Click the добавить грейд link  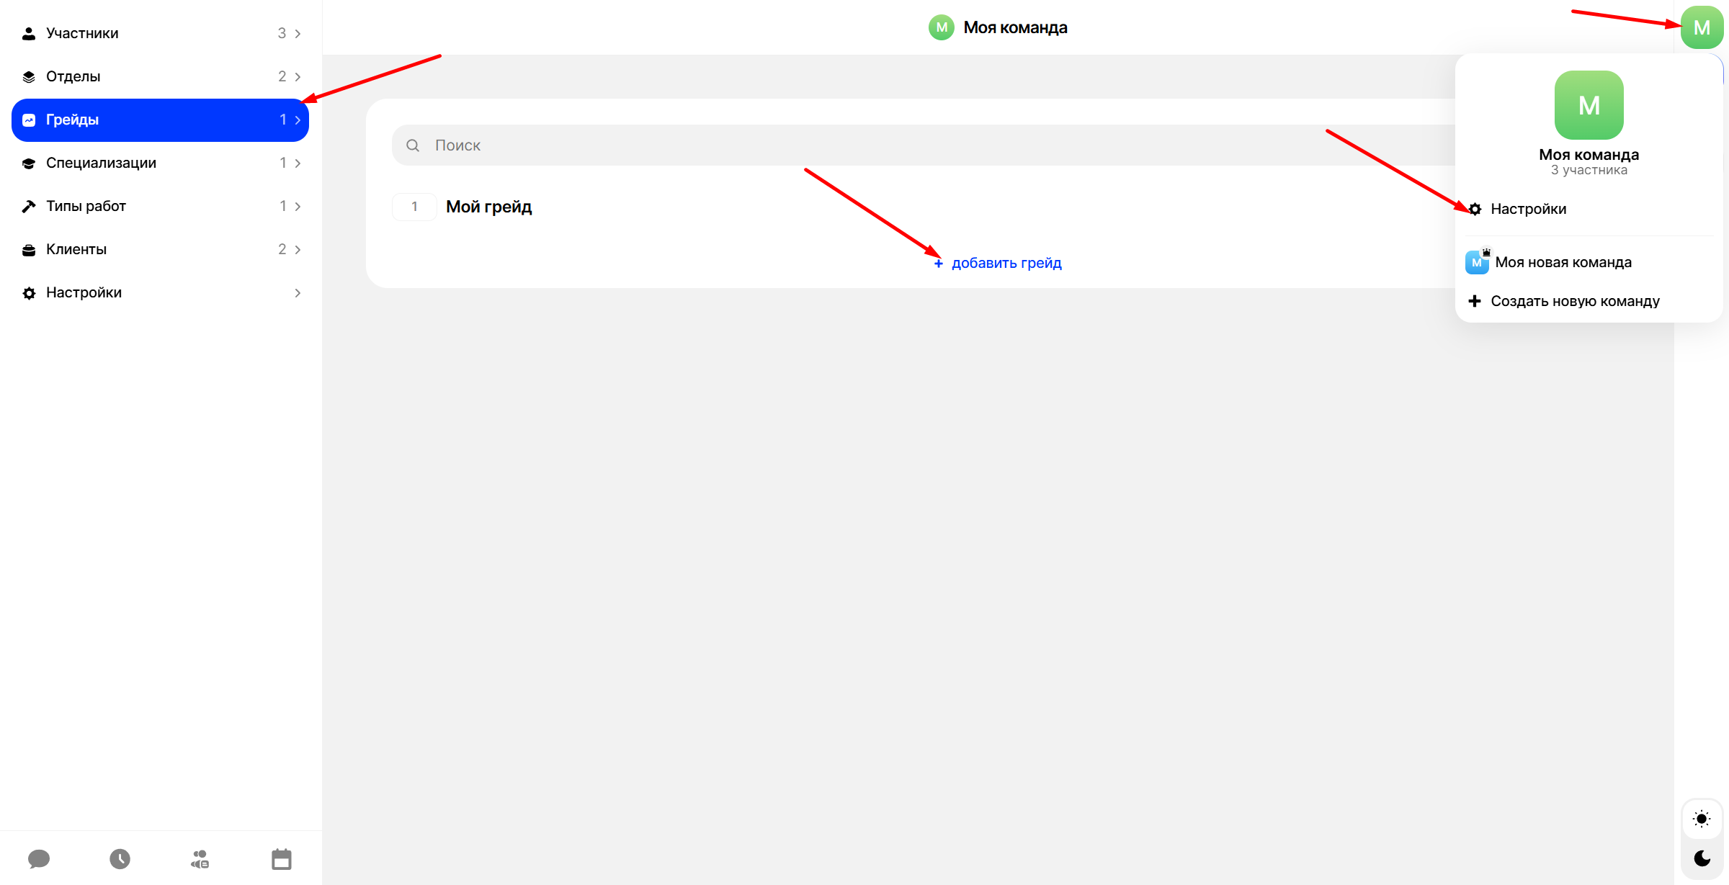[x=1006, y=263]
